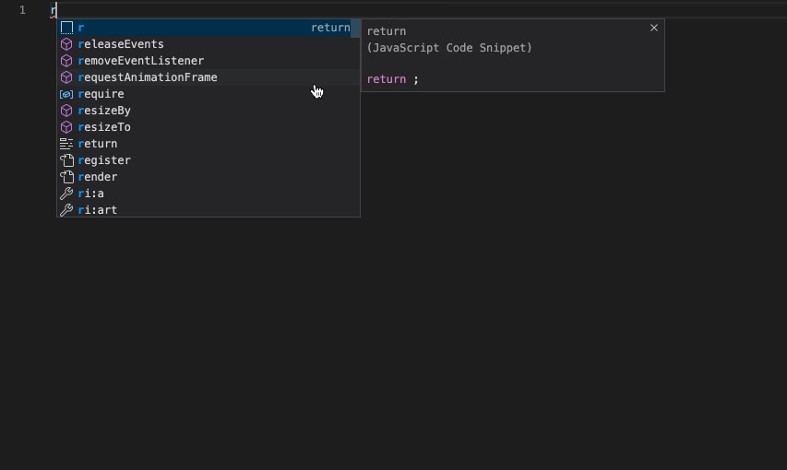Pick removeEventListener suggestion

(208, 61)
